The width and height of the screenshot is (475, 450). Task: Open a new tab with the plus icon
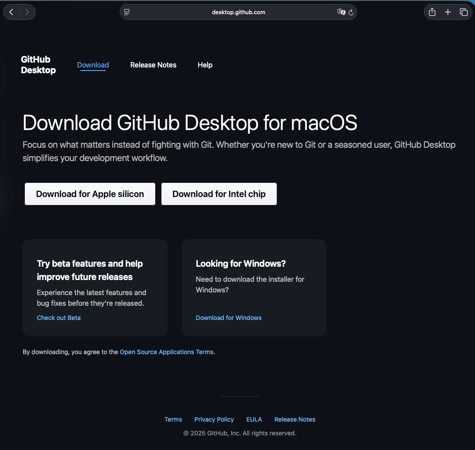[448, 12]
